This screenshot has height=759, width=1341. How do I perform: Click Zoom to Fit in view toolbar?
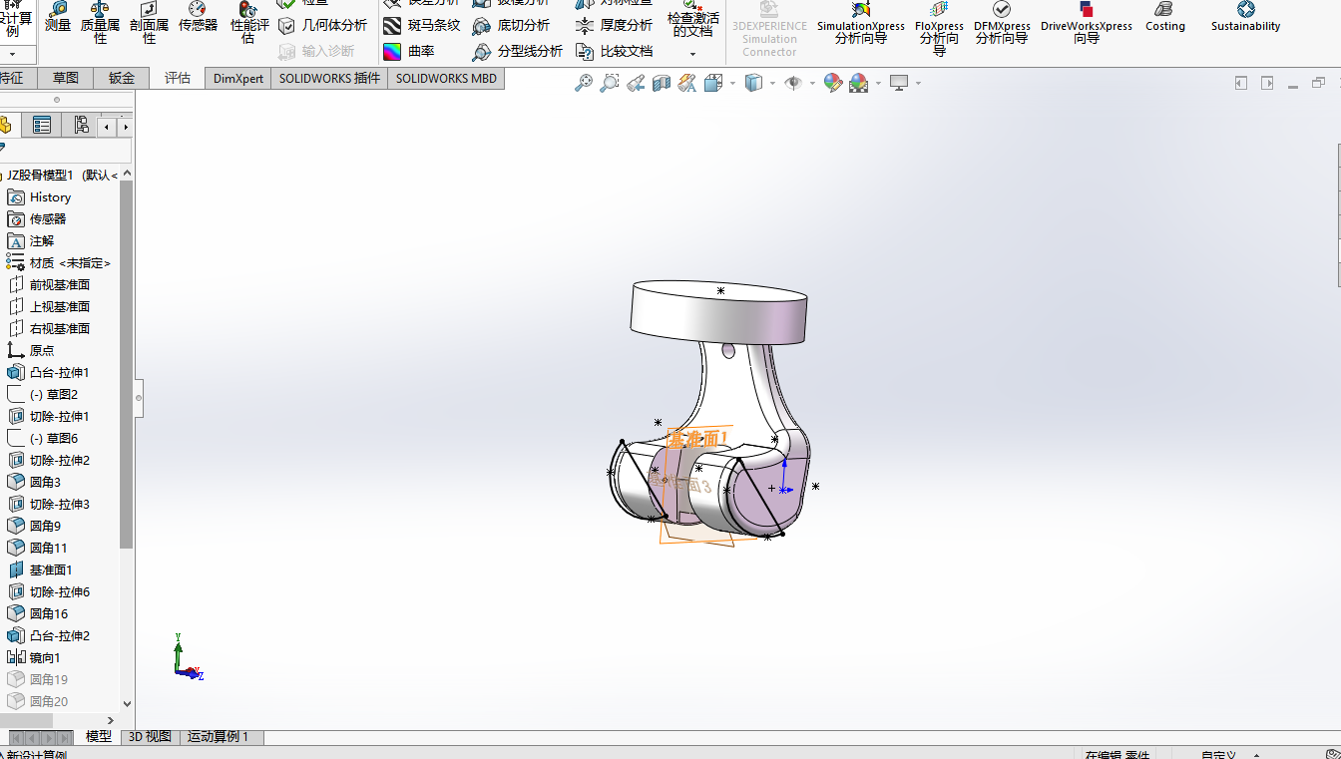584,84
